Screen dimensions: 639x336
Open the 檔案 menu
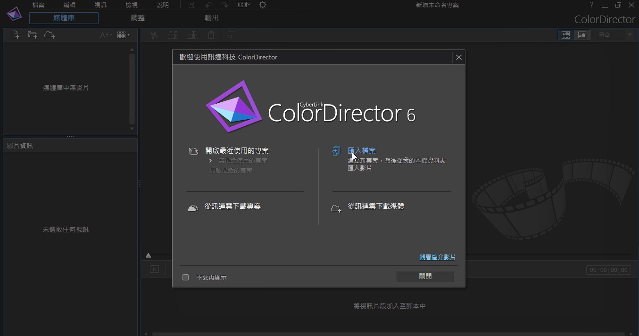coord(39,5)
